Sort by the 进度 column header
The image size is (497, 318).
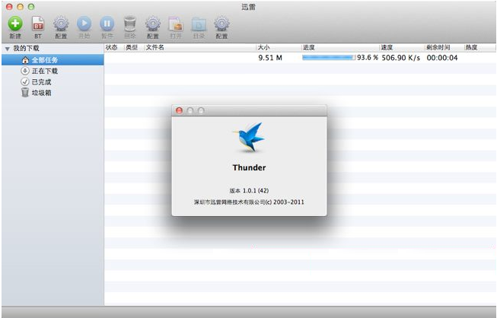(340, 47)
